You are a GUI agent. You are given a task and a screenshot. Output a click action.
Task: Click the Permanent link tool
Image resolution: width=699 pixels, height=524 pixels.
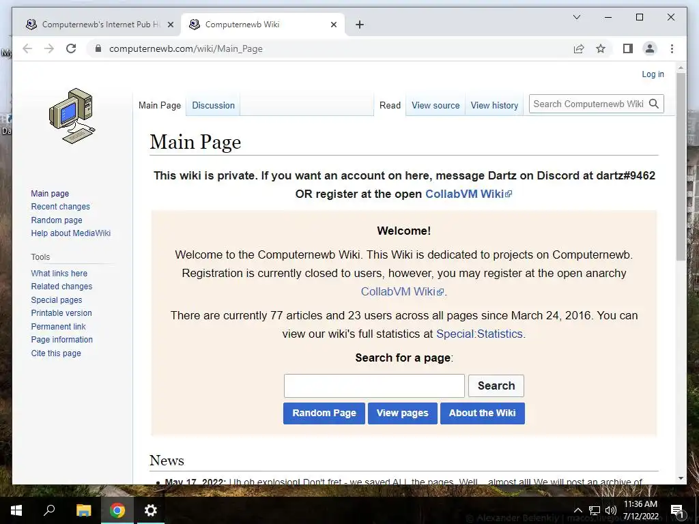59,327
